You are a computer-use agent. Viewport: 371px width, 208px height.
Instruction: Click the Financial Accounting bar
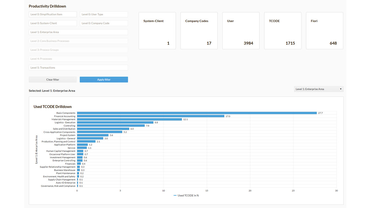coord(151,116)
